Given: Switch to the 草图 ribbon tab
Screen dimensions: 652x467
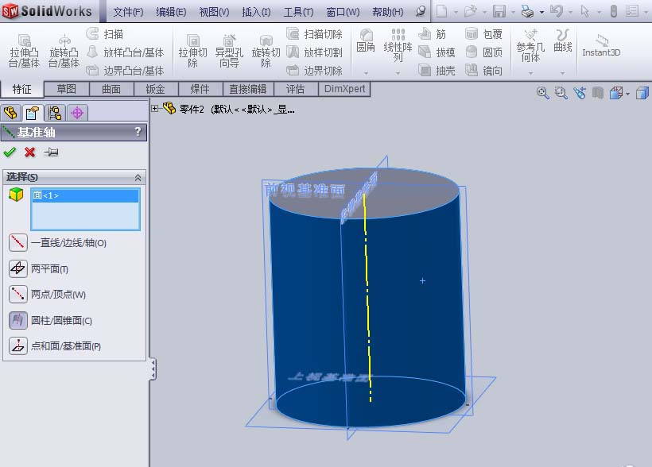Looking at the screenshot, I should click(x=67, y=89).
